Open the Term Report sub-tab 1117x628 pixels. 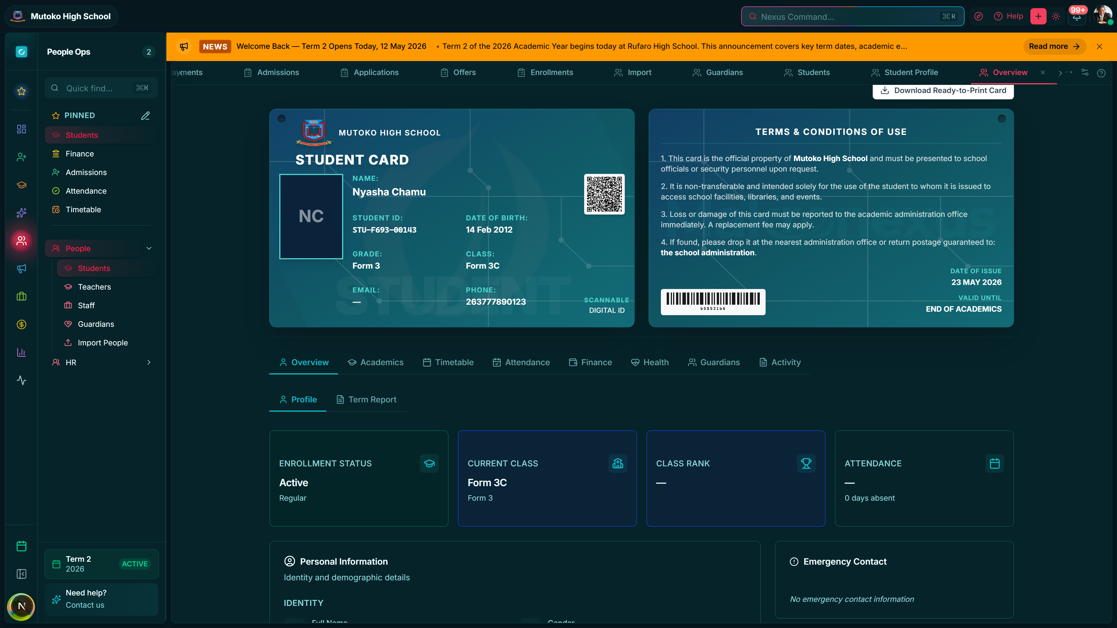click(x=366, y=399)
